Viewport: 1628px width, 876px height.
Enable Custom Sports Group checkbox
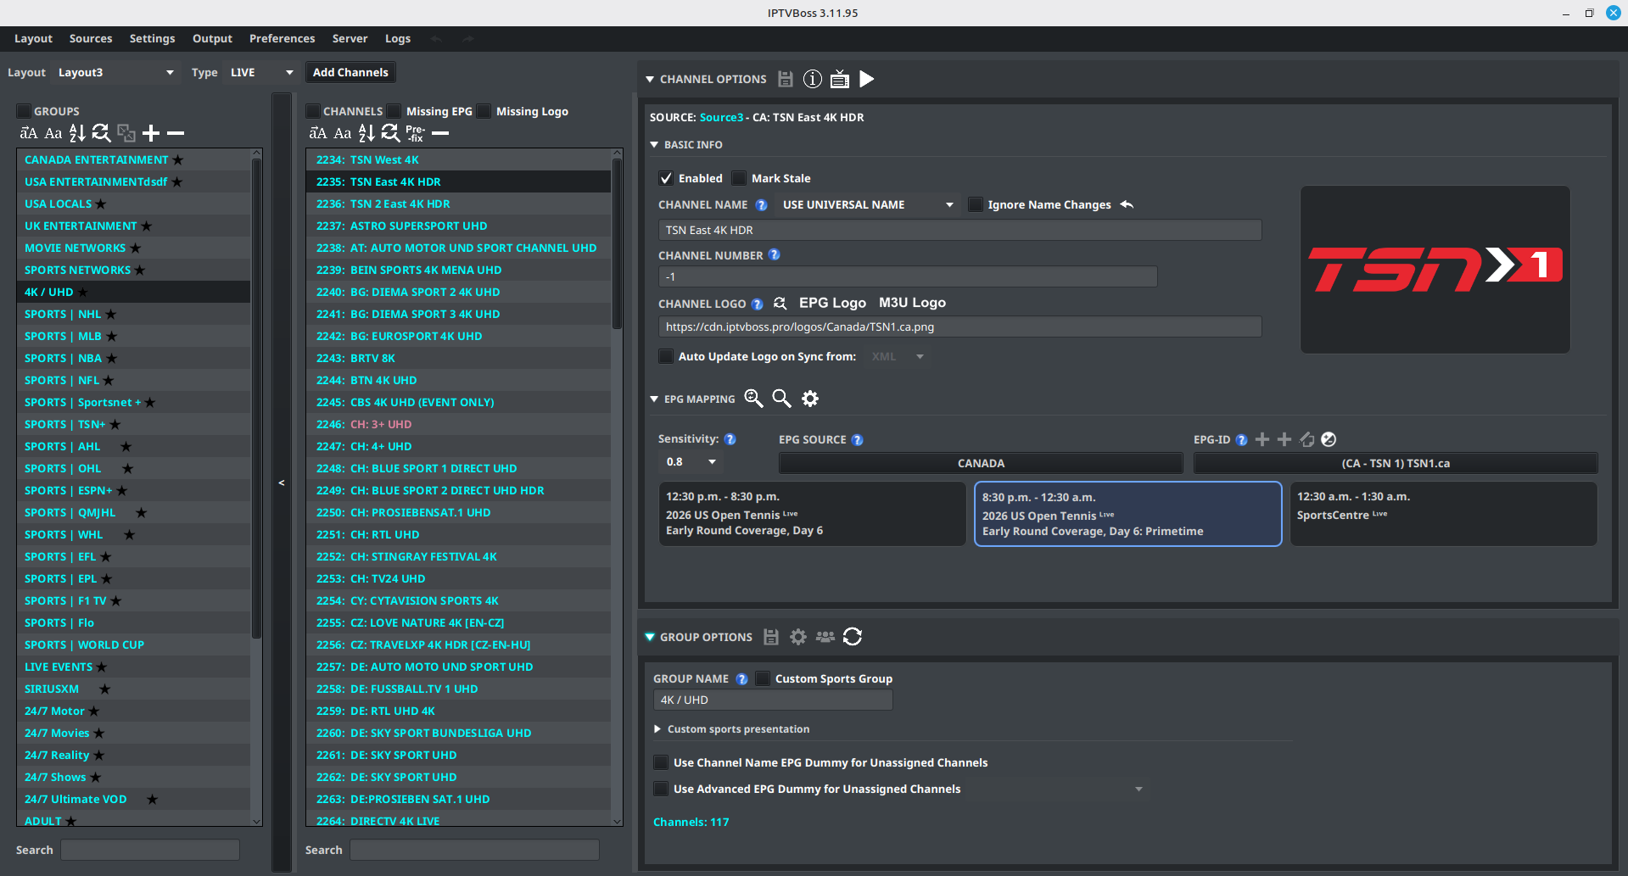(x=763, y=678)
